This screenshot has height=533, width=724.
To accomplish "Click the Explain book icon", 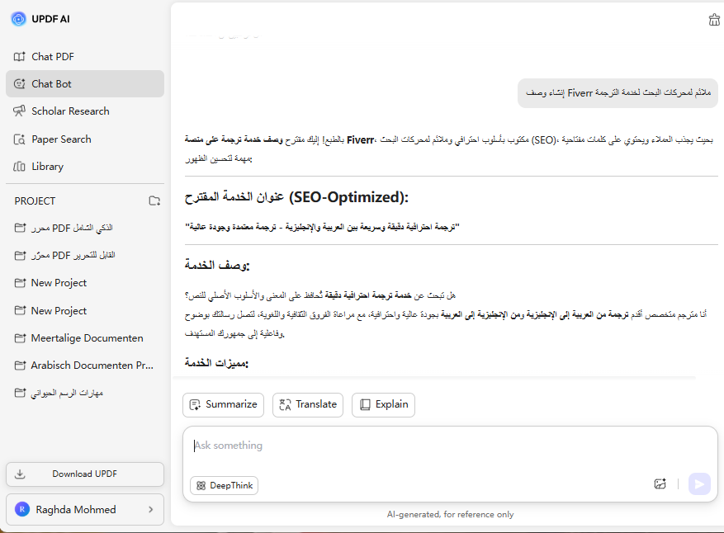I will tap(365, 405).
